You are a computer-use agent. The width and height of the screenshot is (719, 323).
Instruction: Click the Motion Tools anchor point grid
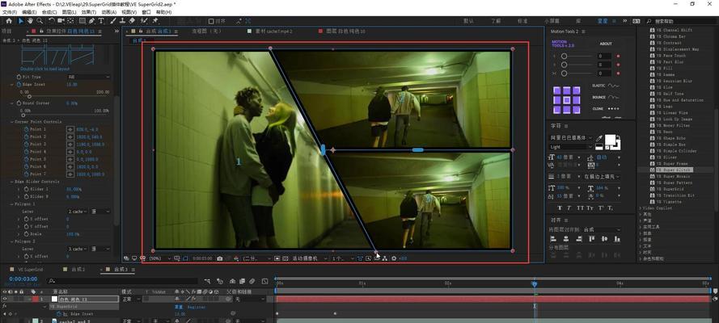tap(566, 100)
